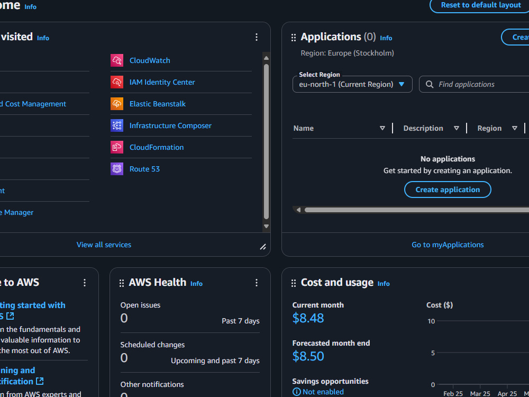Open the Elastic Beanstalk link
This screenshot has width=529, height=397.
coord(158,104)
